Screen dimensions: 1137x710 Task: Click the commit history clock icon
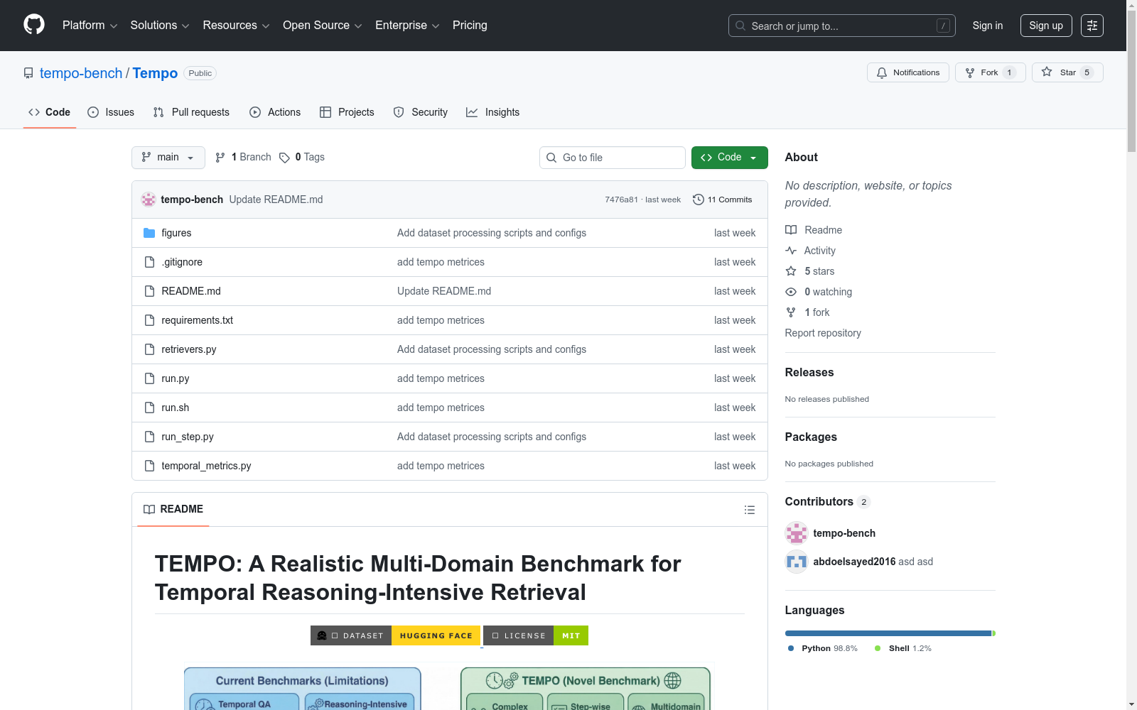click(x=699, y=200)
